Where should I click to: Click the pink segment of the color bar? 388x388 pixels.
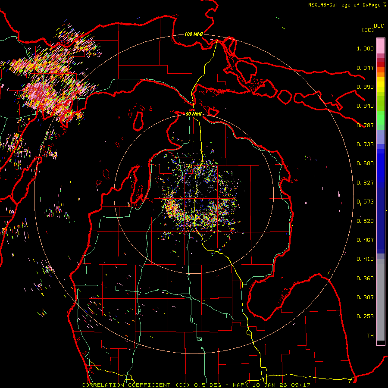click(x=381, y=46)
